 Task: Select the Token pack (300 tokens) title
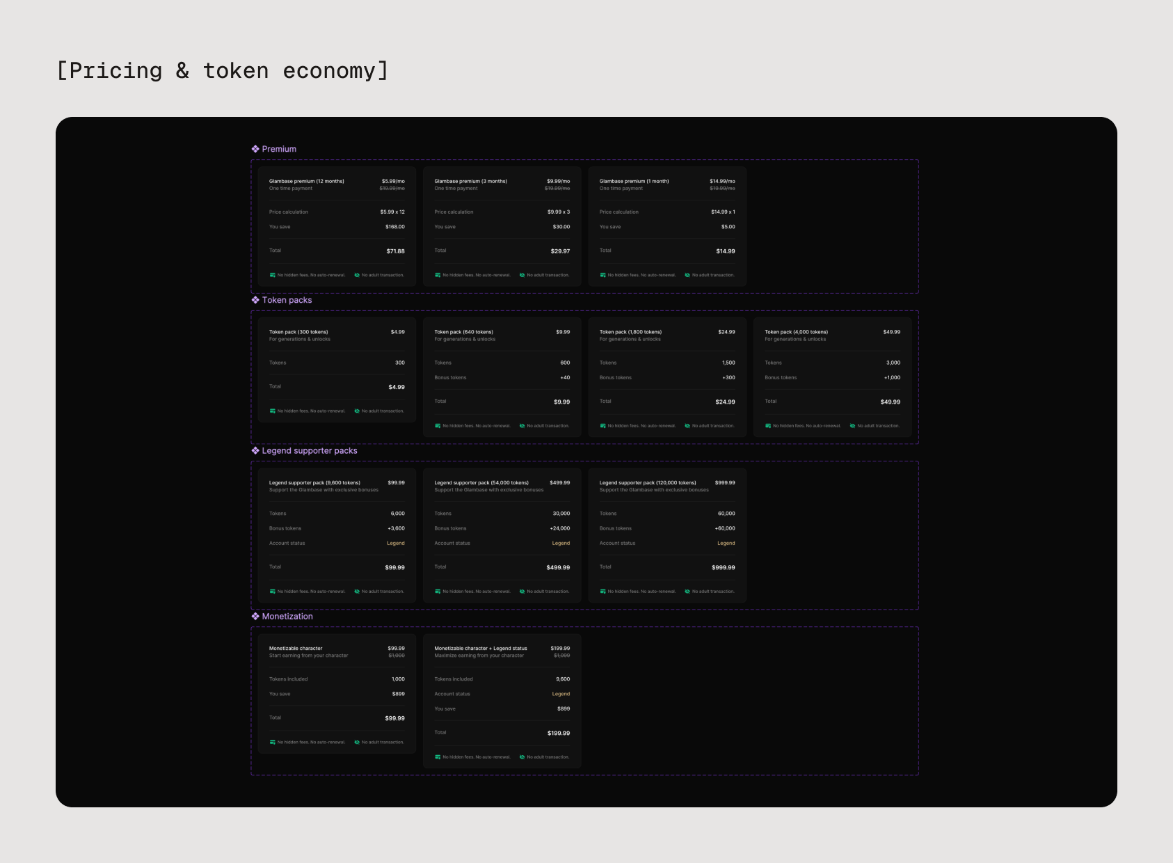click(x=298, y=332)
